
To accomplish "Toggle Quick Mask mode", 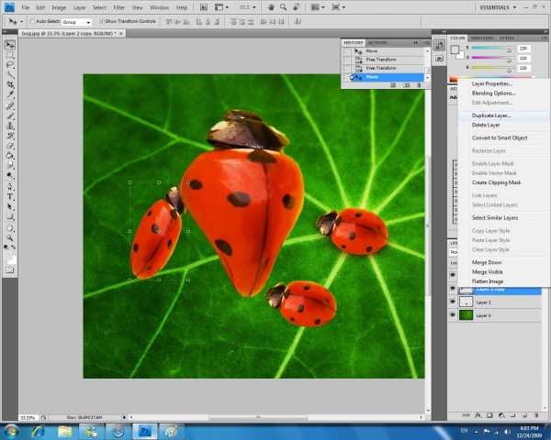I will [x=10, y=269].
